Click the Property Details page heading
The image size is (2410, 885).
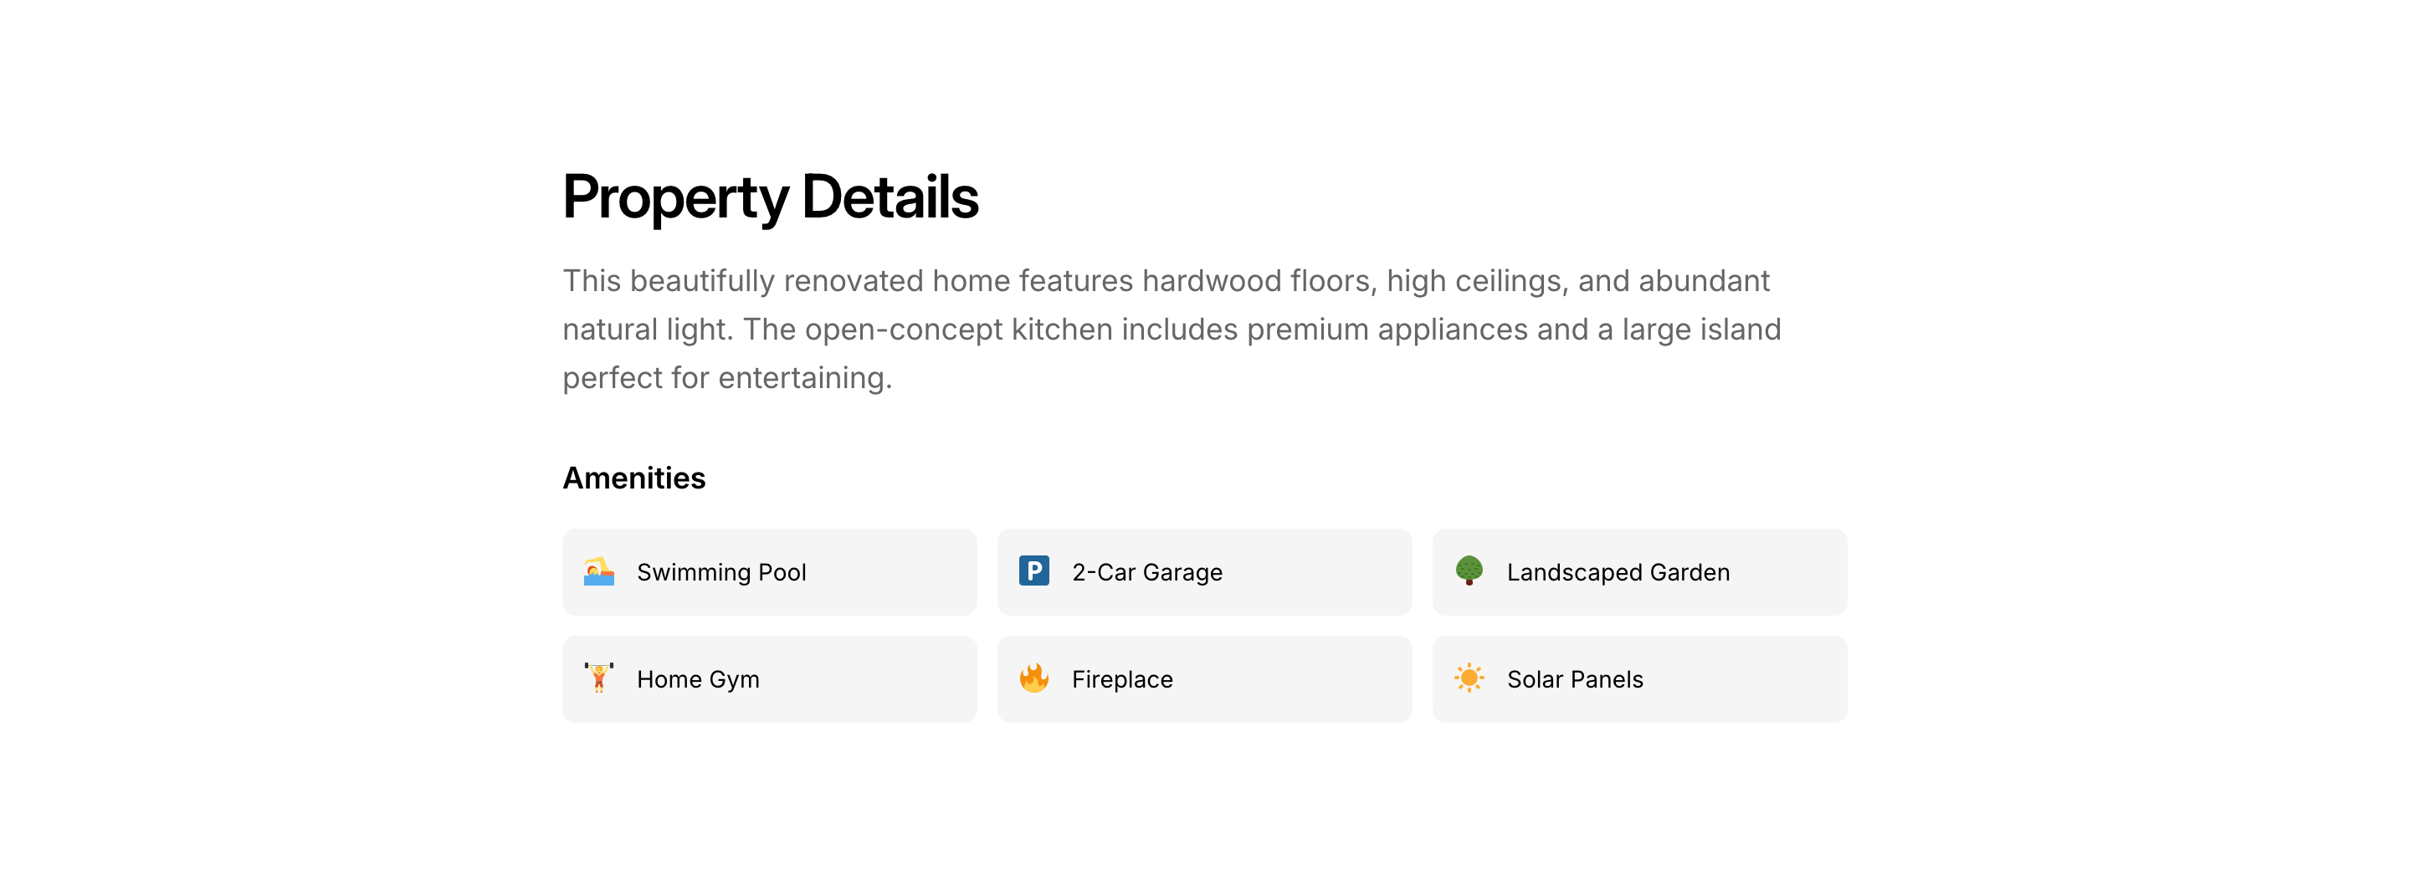click(x=770, y=197)
